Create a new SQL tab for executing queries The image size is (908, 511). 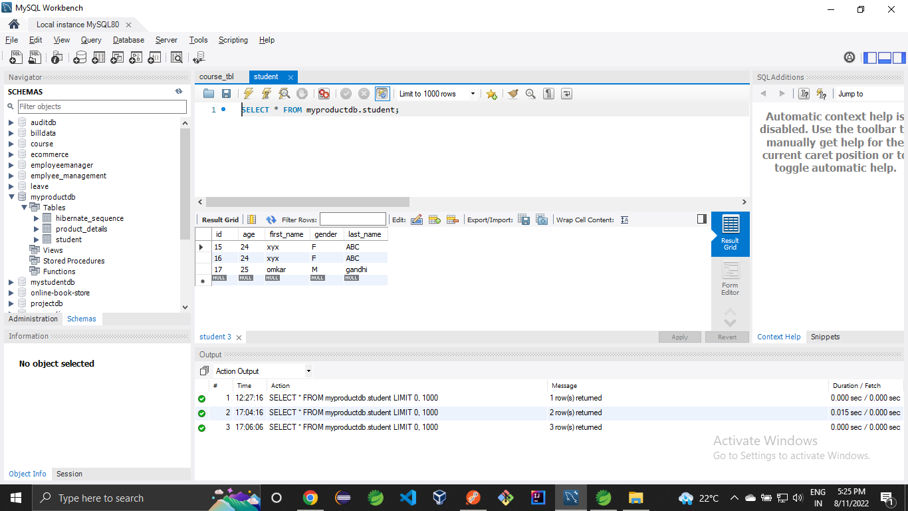click(x=15, y=57)
